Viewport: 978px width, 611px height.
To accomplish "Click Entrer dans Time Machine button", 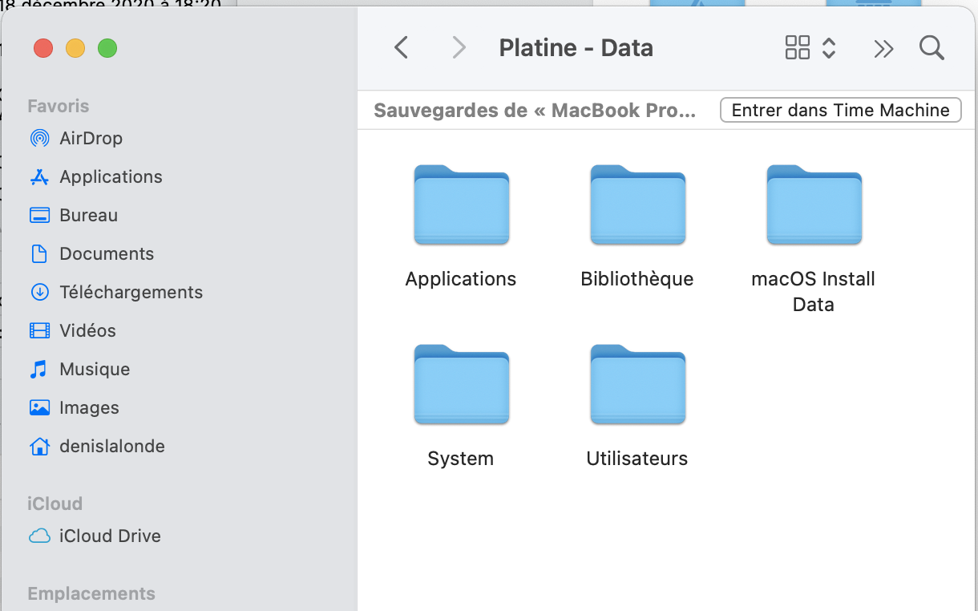I will coord(840,110).
